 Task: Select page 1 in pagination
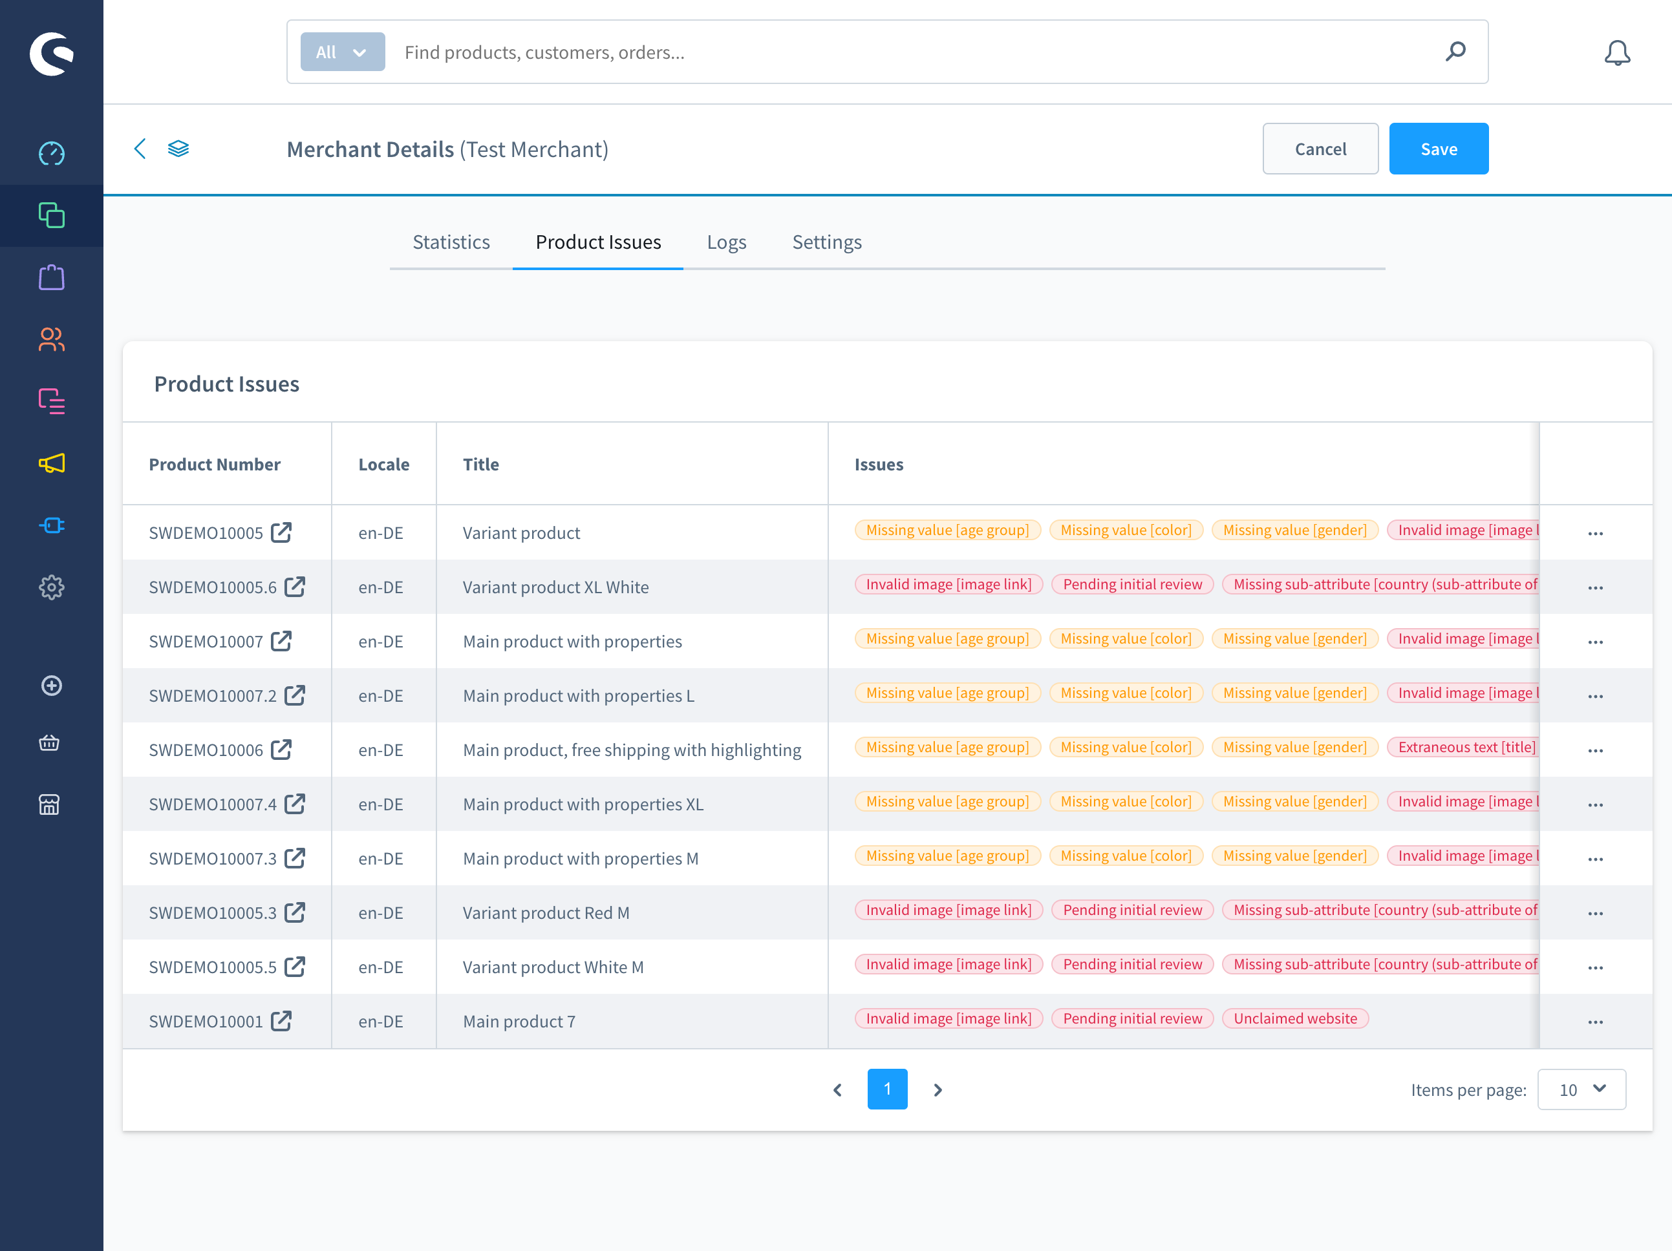887,1089
